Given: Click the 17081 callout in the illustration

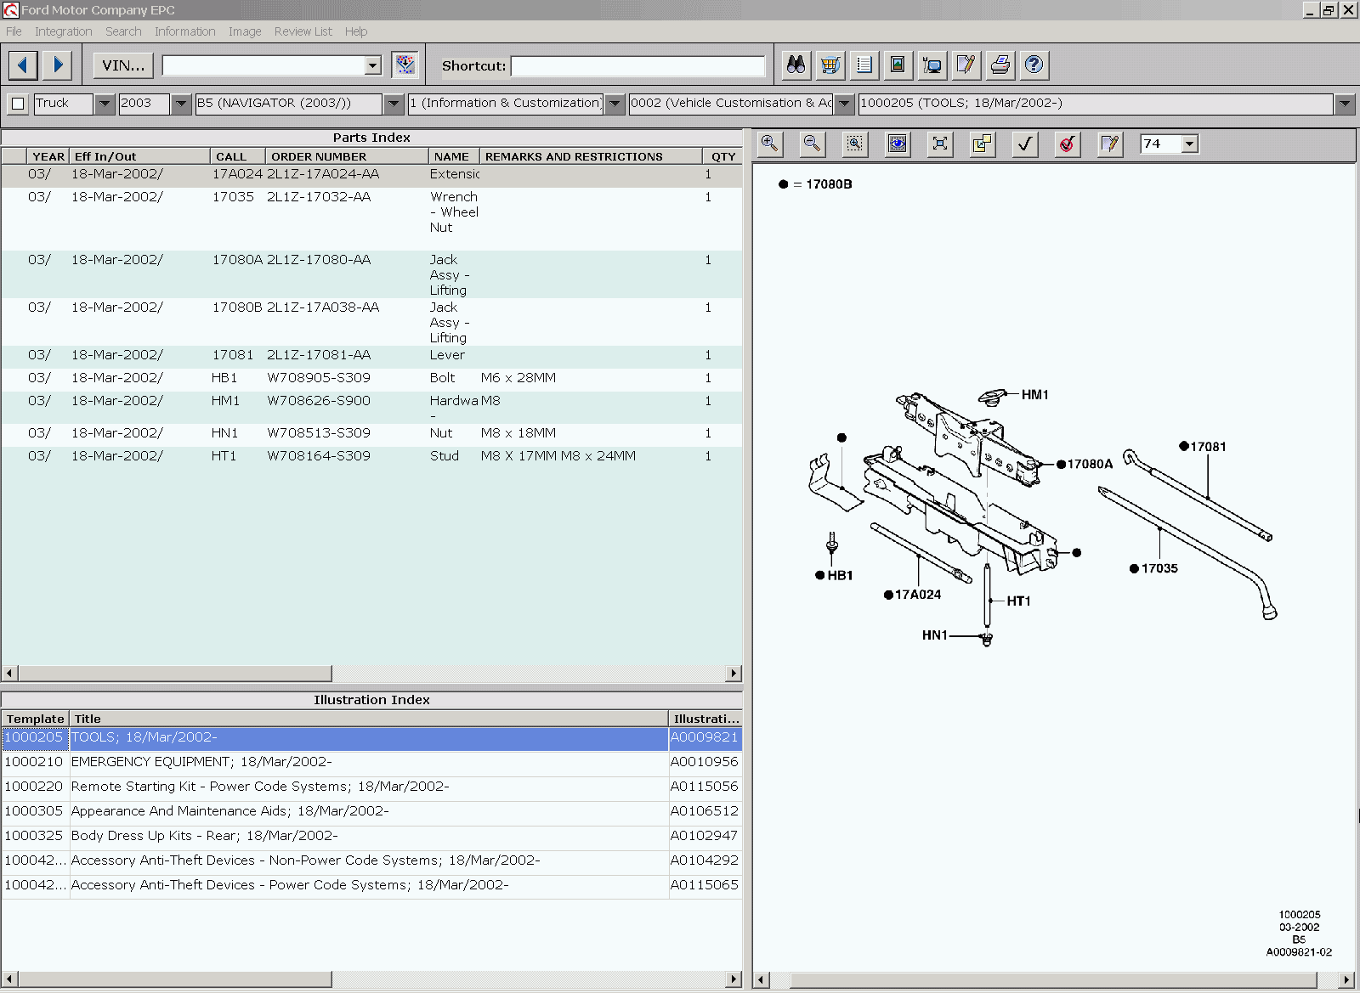Looking at the screenshot, I should pyautogui.click(x=1207, y=447).
